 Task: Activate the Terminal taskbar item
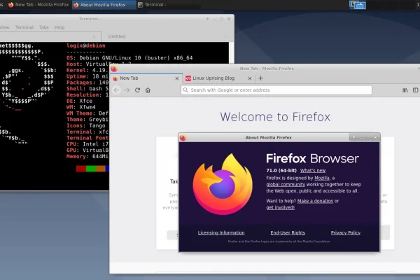(x=169, y=5)
